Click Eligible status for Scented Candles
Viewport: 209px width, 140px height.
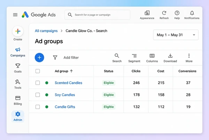[x=109, y=83]
